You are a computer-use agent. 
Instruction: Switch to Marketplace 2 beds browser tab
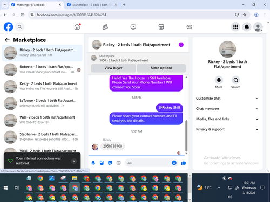92,5
